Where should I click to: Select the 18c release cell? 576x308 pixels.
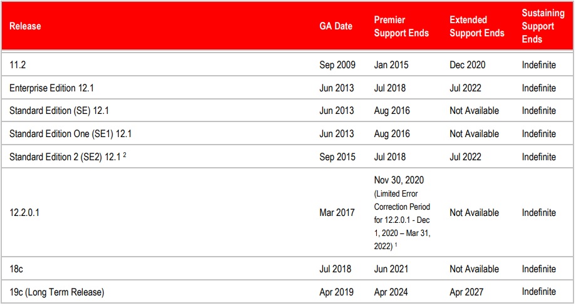(16, 269)
